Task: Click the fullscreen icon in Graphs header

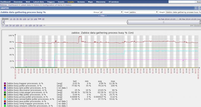Action: [199, 8]
